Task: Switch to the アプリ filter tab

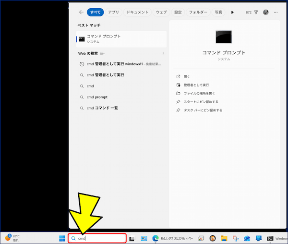Action: tap(113, 12)
